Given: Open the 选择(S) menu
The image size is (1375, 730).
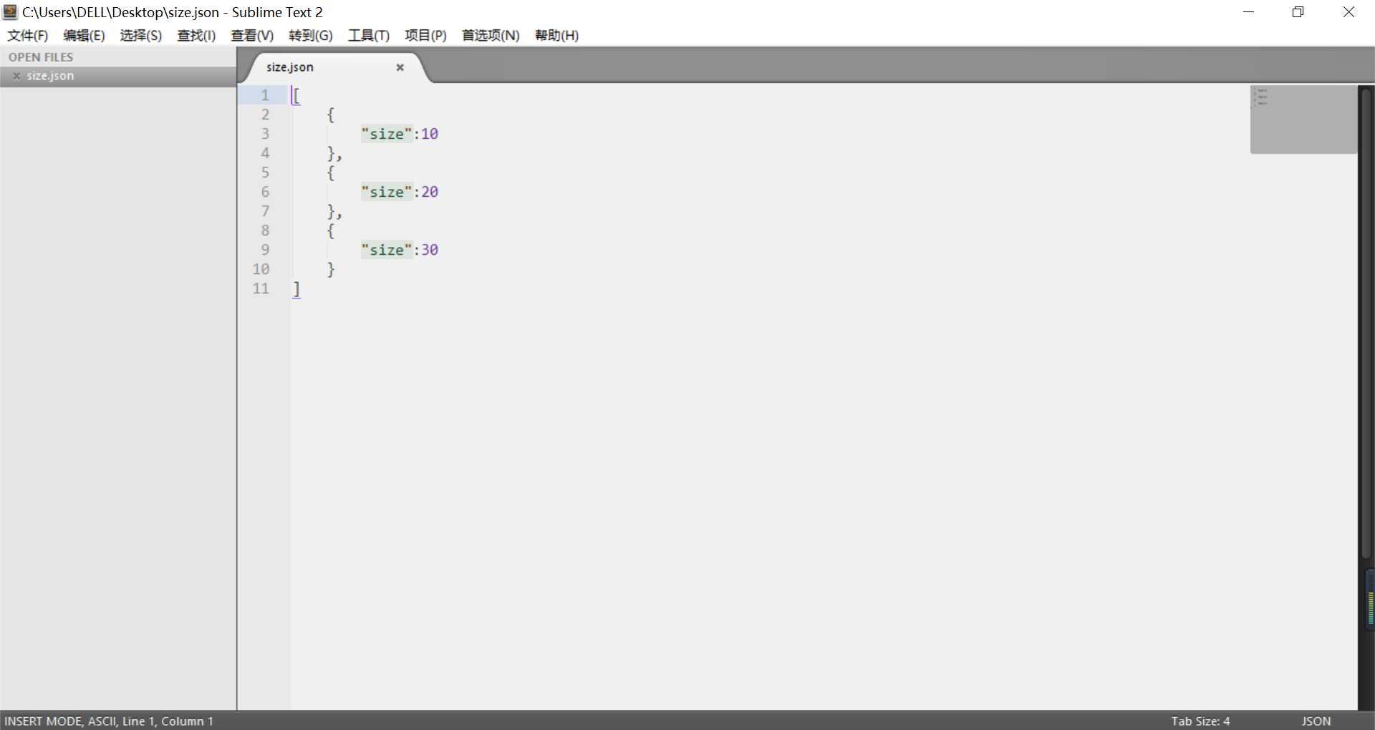Looking at the screenshot, I should [x=140, y=35].
